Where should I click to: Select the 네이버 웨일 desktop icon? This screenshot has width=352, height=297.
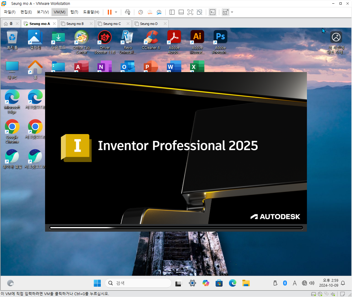coord(12,159)
